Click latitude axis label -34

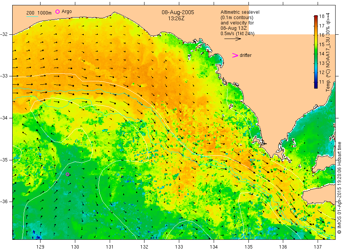pos(4,118)
